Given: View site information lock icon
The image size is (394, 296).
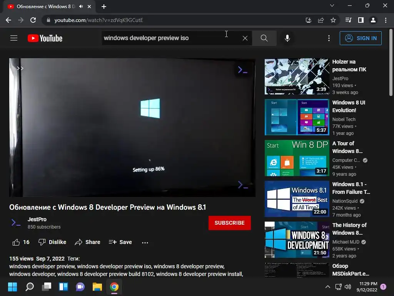Looking at the screenshot, I should [48, 20].
